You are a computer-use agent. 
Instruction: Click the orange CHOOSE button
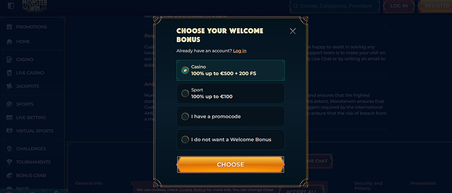coord(230,164)
